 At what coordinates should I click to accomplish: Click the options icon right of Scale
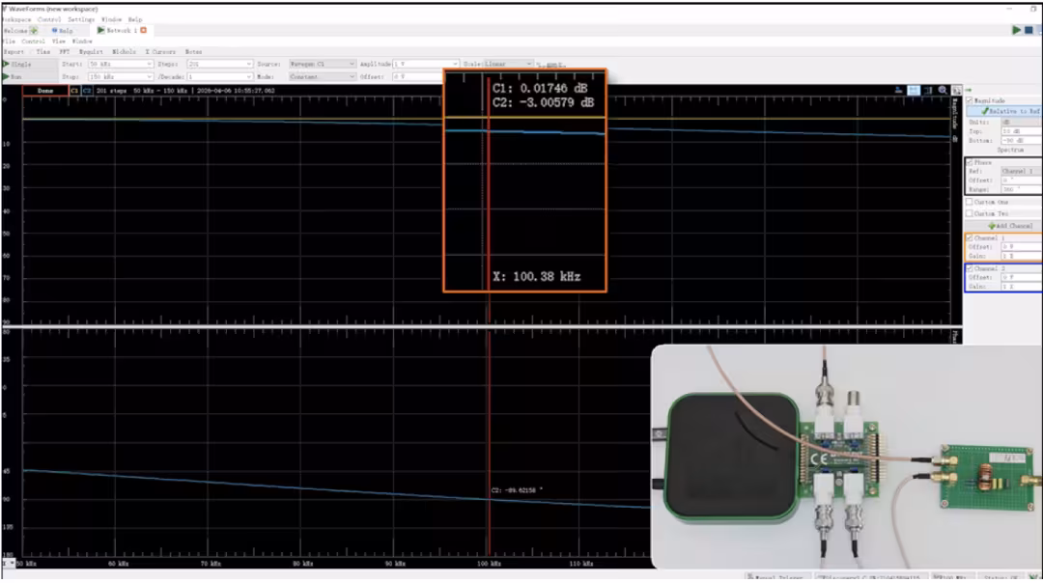tap(550, 65)
